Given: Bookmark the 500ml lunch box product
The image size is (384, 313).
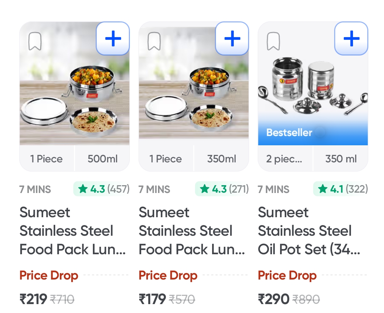Looking at the screenshot, I should [35, 42].
